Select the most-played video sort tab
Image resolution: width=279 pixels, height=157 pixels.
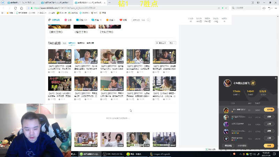click(x=81, y=43)
